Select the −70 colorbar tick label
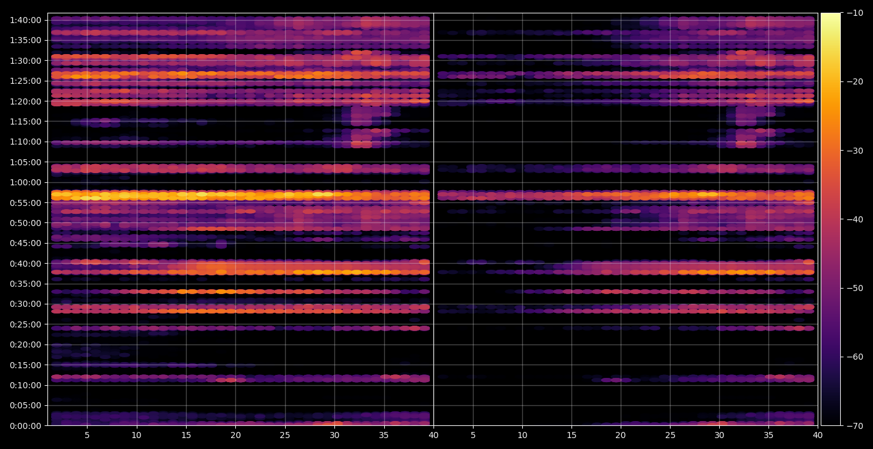The image size is (873, 449). [x=855, y=426]
